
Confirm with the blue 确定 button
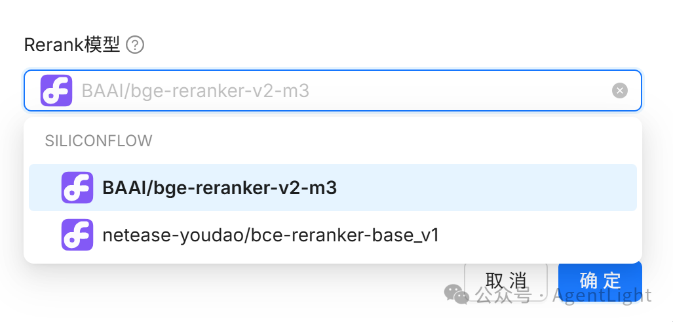click(600, 281)
